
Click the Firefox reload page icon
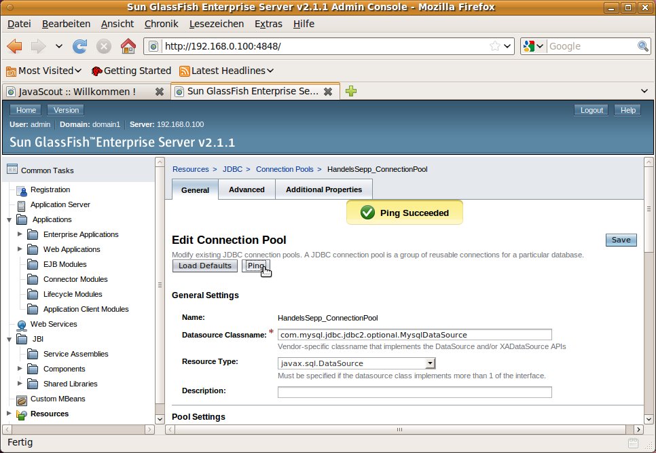coord(80,46)
